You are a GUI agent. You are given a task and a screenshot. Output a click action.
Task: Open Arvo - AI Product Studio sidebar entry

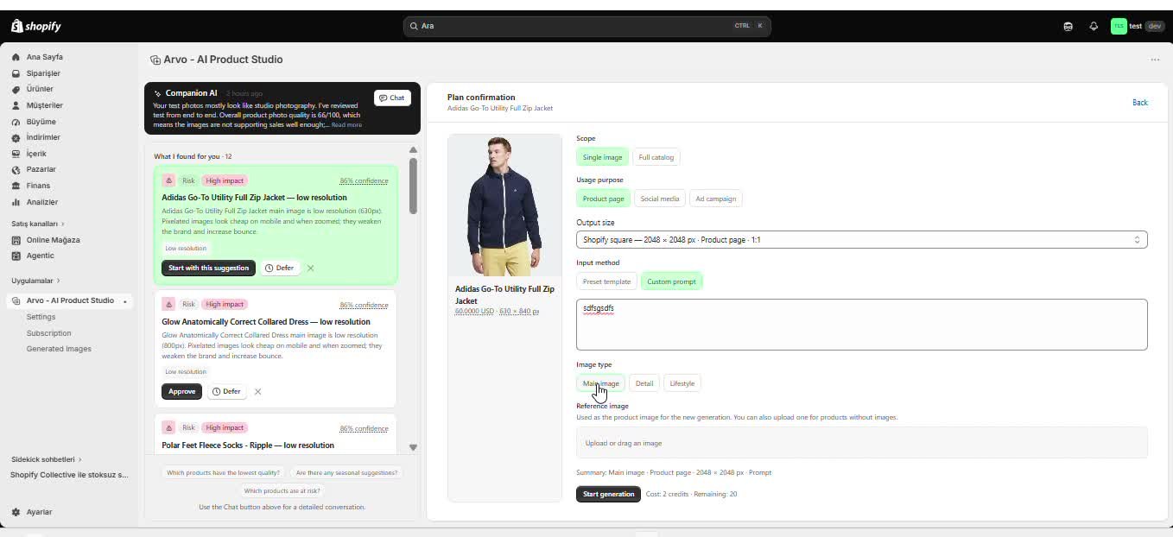tap(70, 300)
